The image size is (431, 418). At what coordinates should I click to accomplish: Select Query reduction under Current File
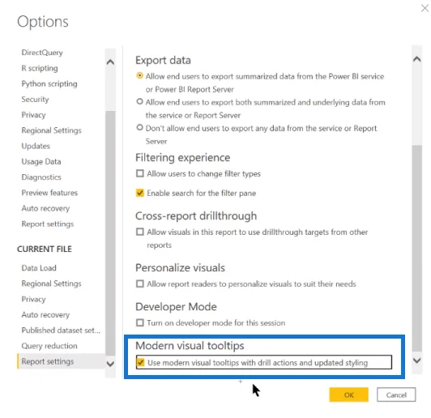[x=49, y=346]
